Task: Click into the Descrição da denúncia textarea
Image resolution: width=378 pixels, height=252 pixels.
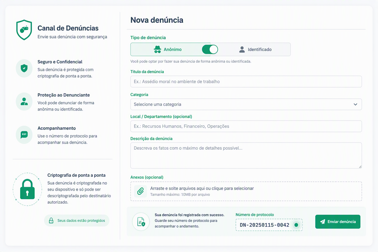Action: click(246, 156)
